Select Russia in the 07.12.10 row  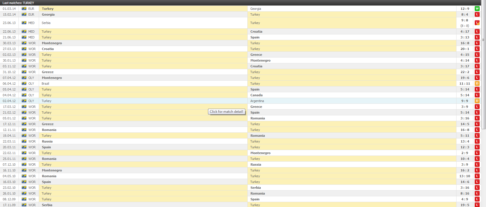(x=256, y=165)
